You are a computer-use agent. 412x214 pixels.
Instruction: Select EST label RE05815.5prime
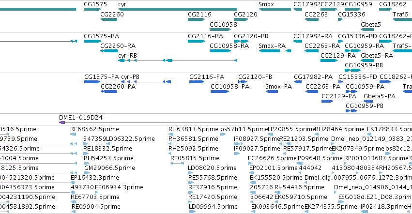[195, 158]
